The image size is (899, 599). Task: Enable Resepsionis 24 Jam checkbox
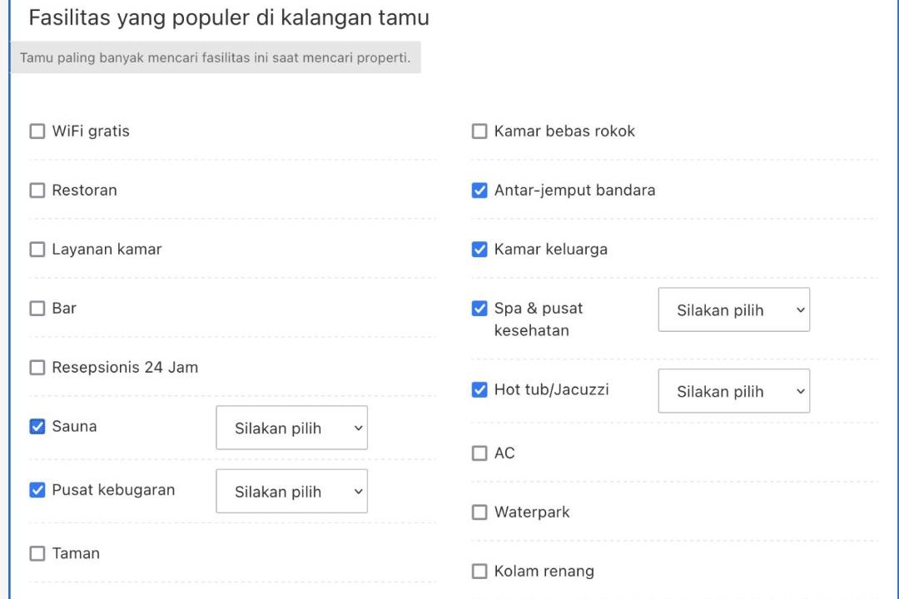pos(37,368)
